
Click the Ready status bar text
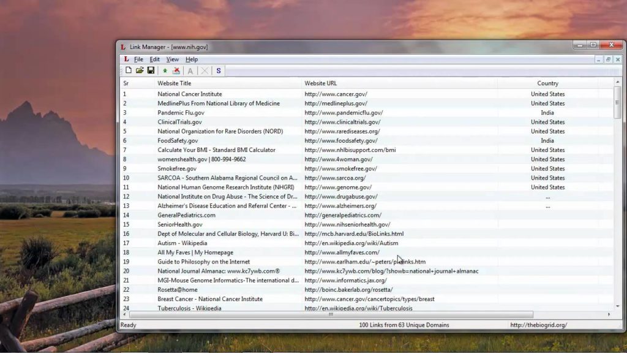[129, 325]
